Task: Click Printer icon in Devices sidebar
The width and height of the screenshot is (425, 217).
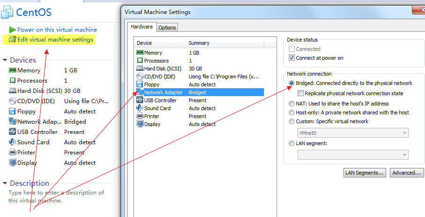Action: point(13,153)
